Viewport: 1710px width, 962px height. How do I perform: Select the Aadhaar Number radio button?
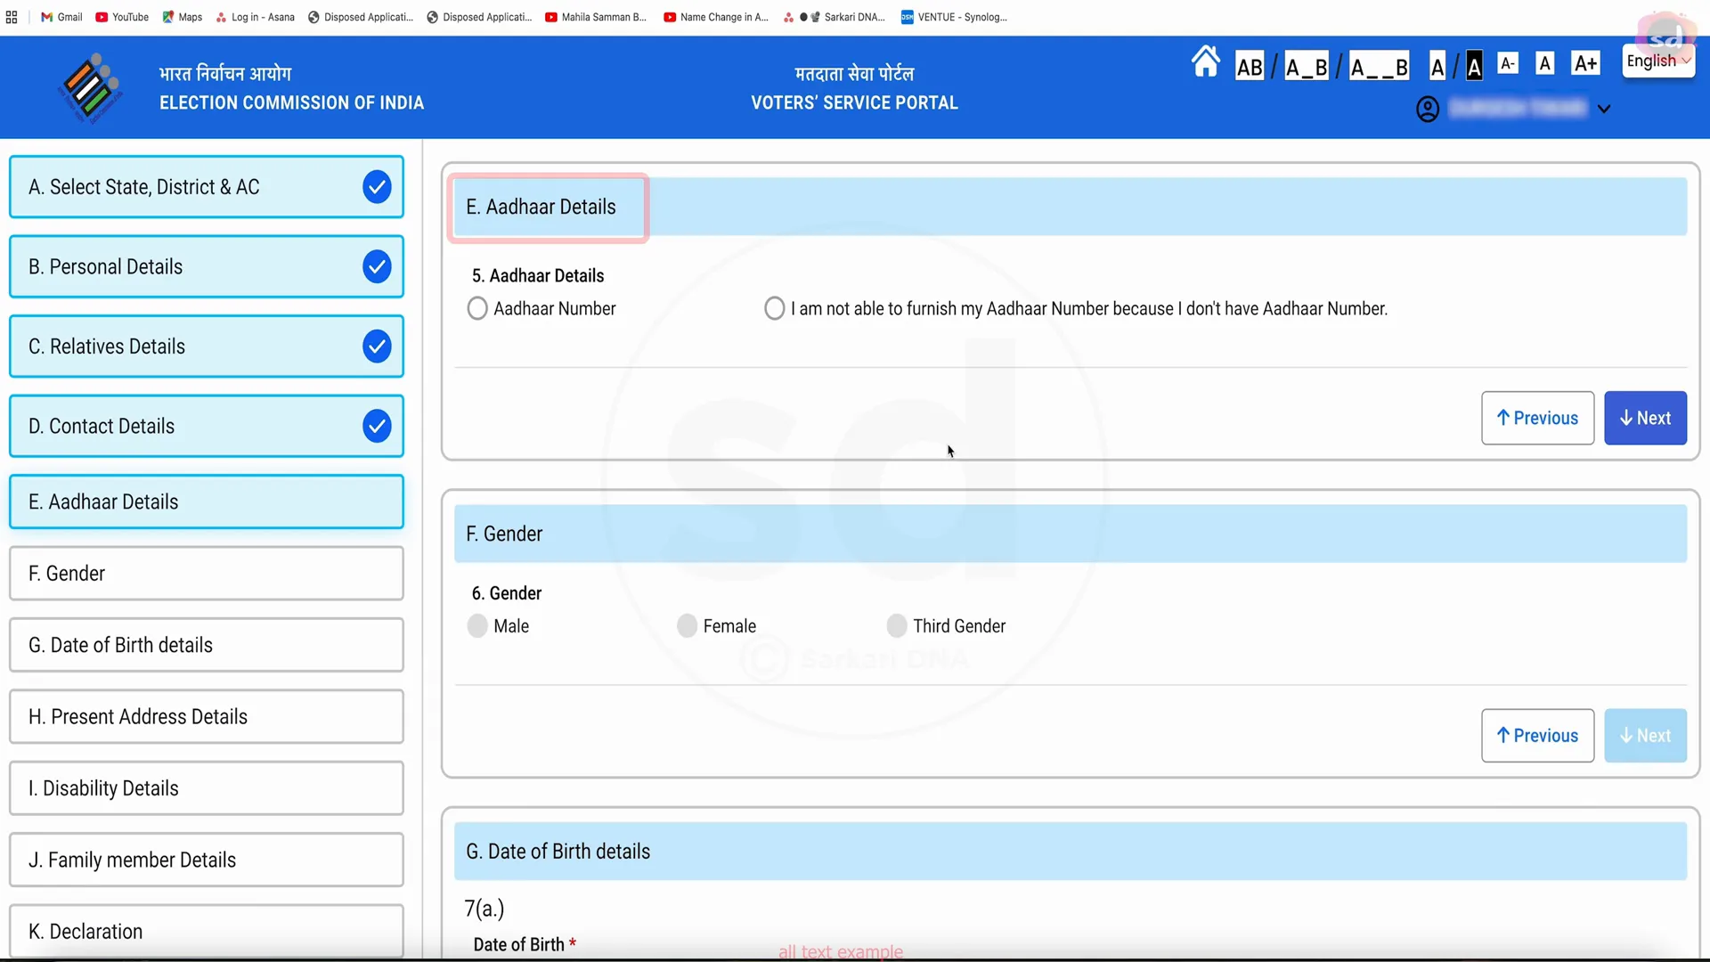[x=478, y=307]
